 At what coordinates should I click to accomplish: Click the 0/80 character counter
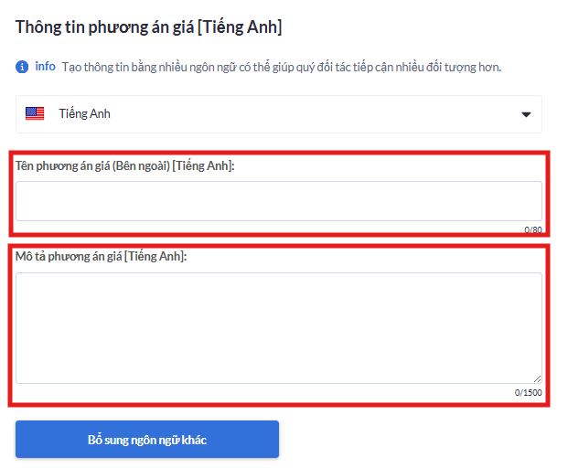click(533, 229)
